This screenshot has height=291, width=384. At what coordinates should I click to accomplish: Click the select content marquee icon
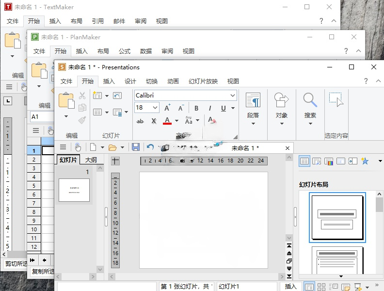(336, 99)
